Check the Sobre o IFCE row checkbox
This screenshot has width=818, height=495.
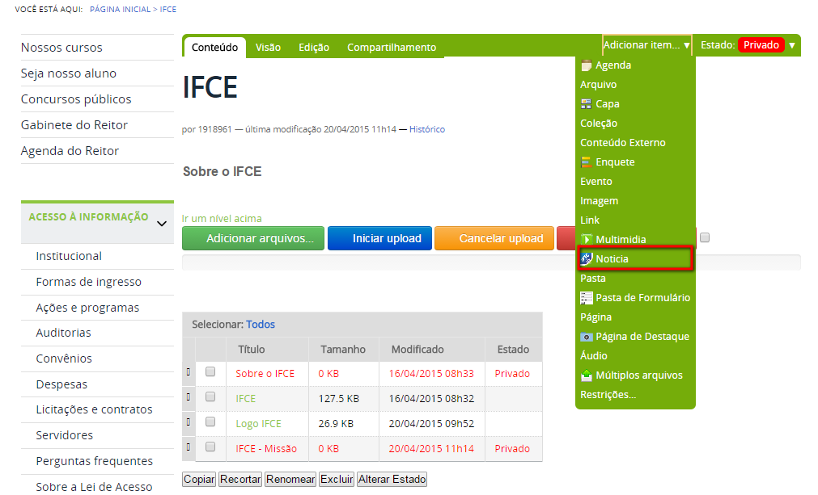coord(210,371)
